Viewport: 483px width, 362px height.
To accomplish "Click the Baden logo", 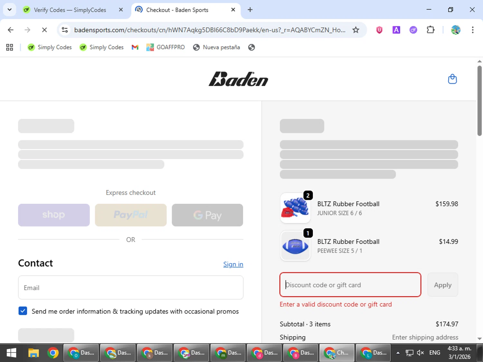I will [x=238, y=79].
